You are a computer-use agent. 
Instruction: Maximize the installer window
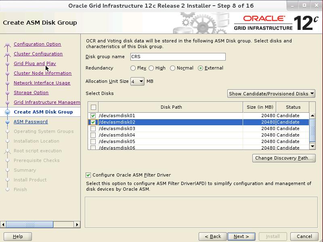click(x=304, y=6)
